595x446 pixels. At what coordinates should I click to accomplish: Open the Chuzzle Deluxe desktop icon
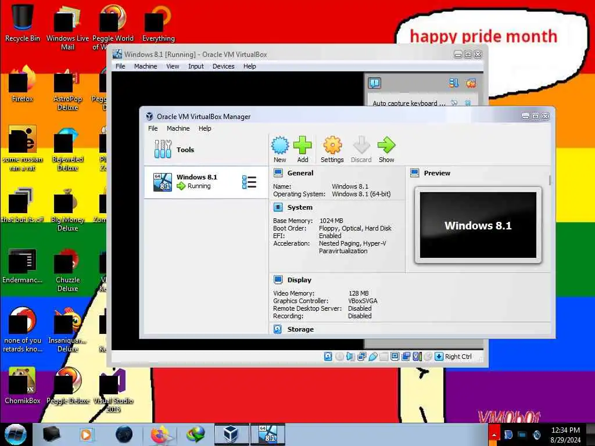coord(67,269)
